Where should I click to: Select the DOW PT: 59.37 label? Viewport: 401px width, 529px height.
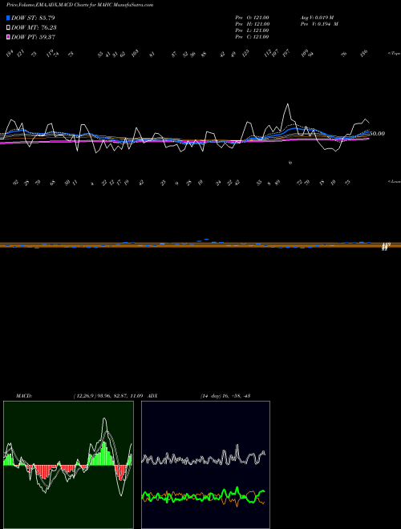pos(34,37)
